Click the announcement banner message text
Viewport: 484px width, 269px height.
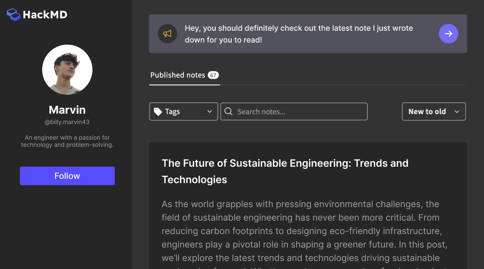click(x=299, y=34)
